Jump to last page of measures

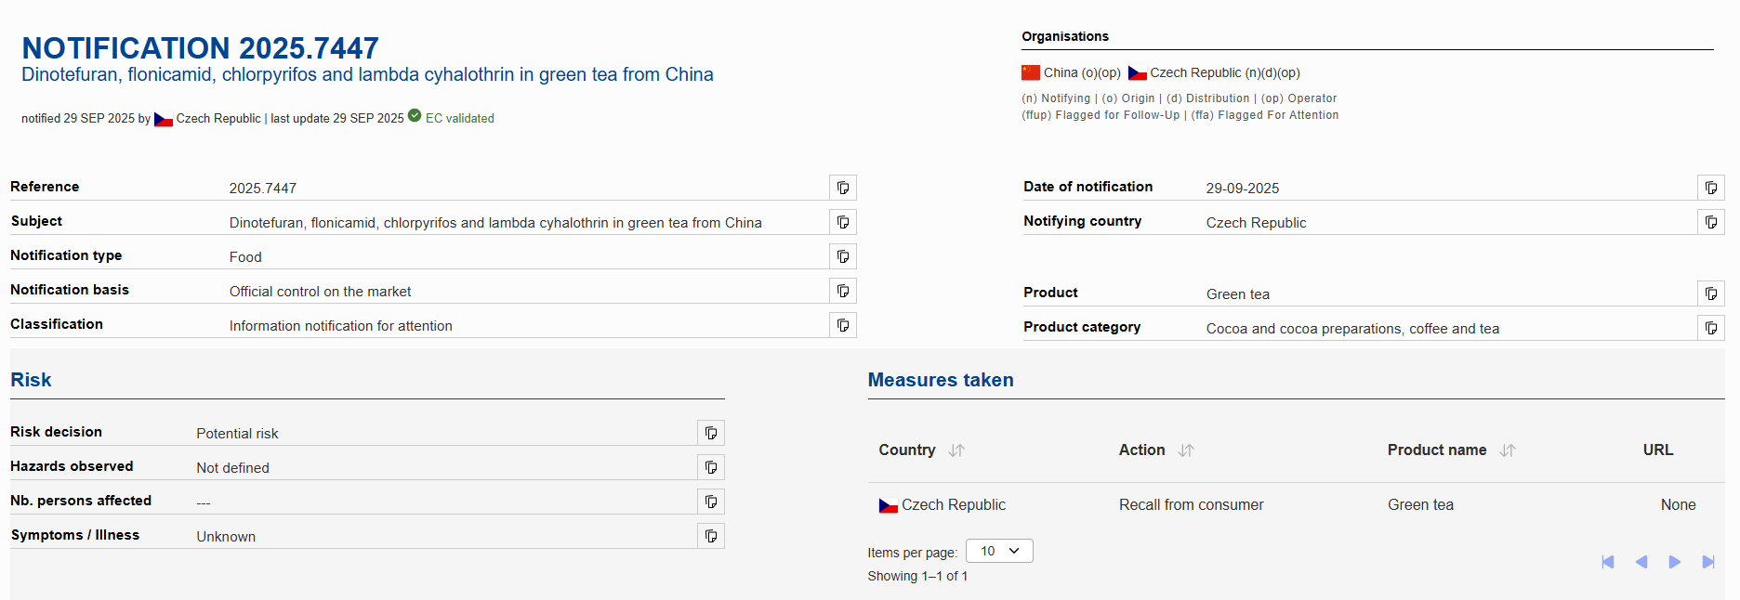coord(1708,562)
